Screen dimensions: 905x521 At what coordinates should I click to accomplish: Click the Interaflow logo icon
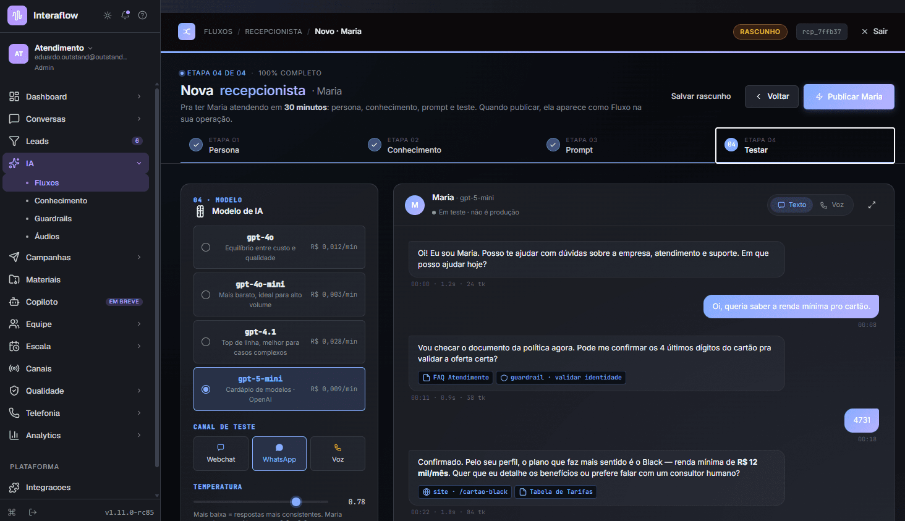[17, 15]
